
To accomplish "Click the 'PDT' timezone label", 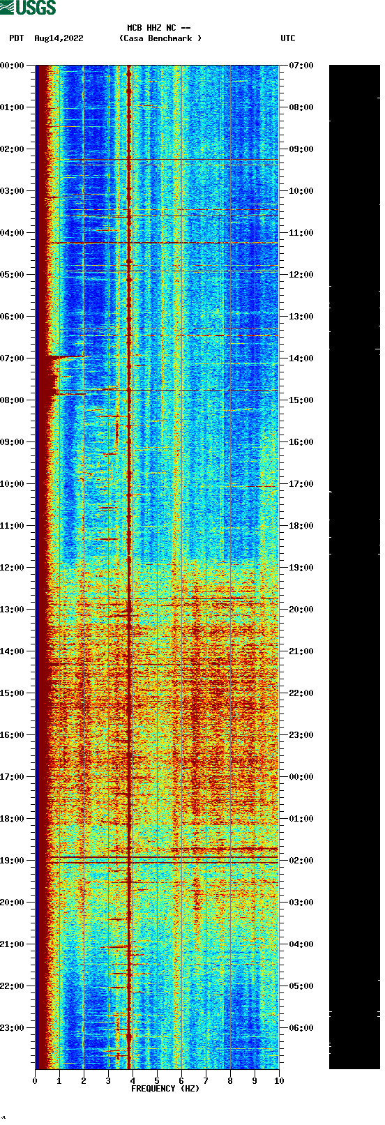I will (17, 38).
